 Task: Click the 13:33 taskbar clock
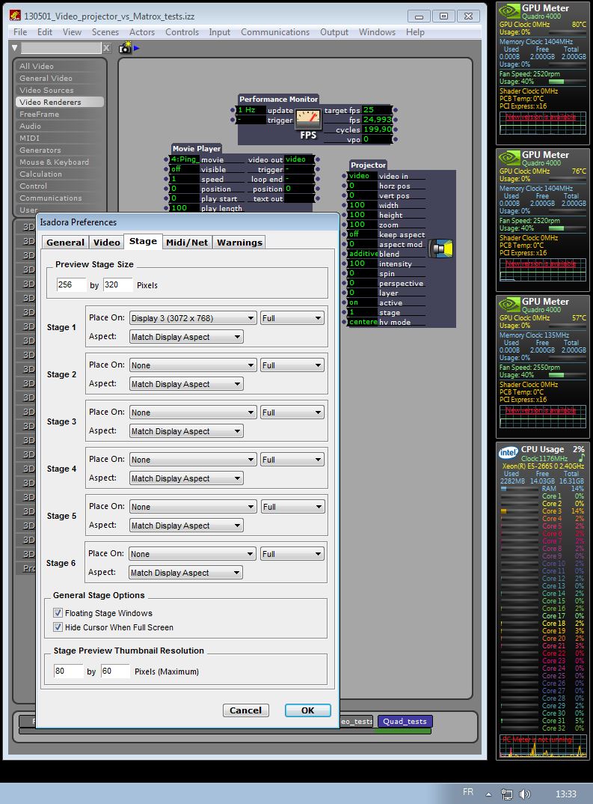(566, 794)
